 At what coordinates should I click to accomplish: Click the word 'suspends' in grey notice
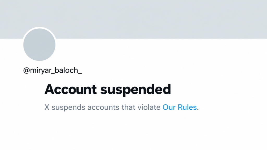(68, 108)
